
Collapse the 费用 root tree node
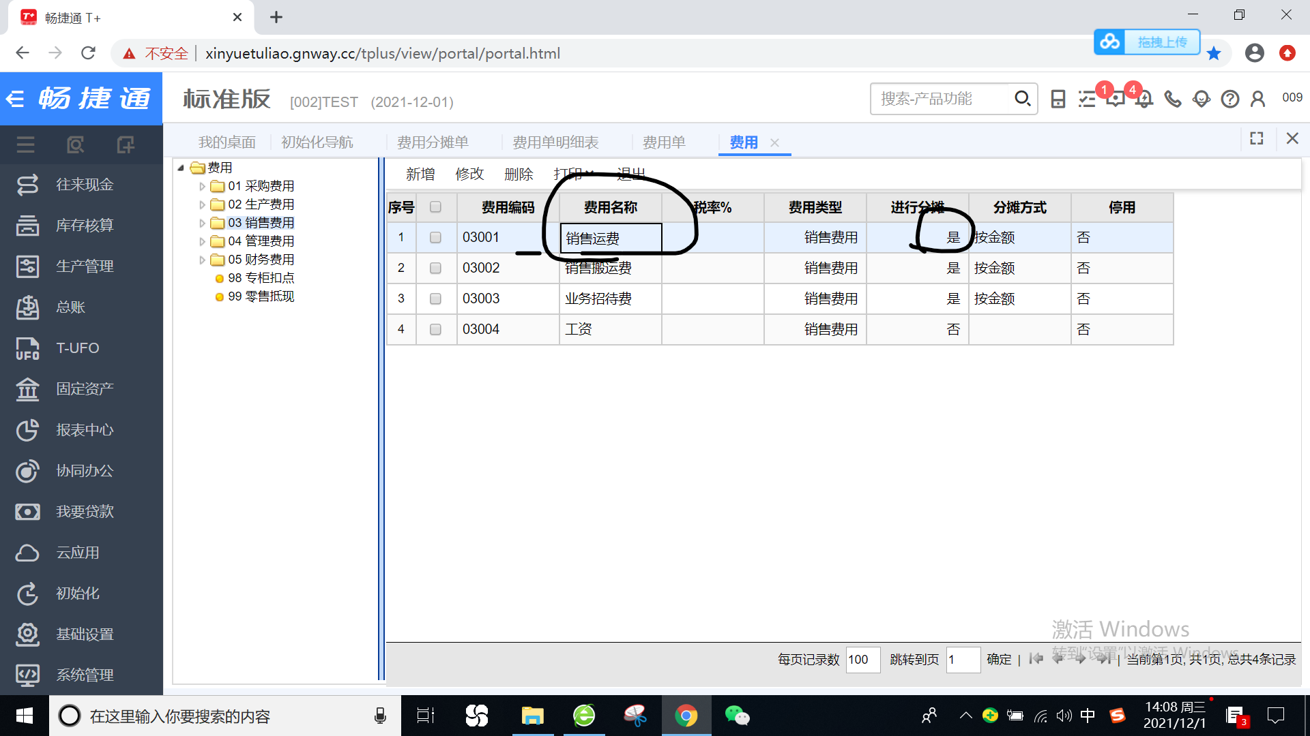tap(181, 168)
